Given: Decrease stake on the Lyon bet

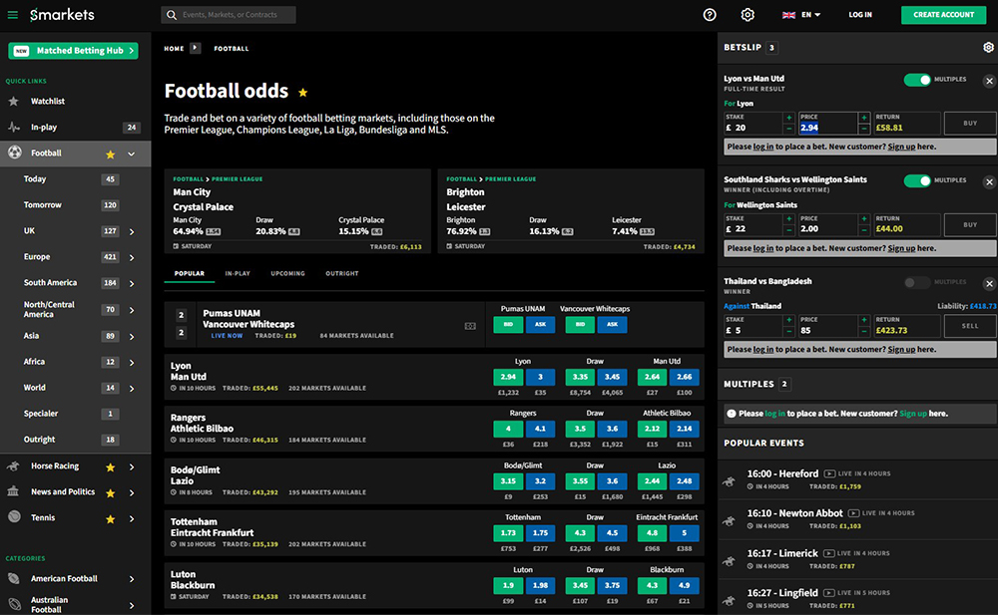Looking at the screenshot, I should click(788, 129).
